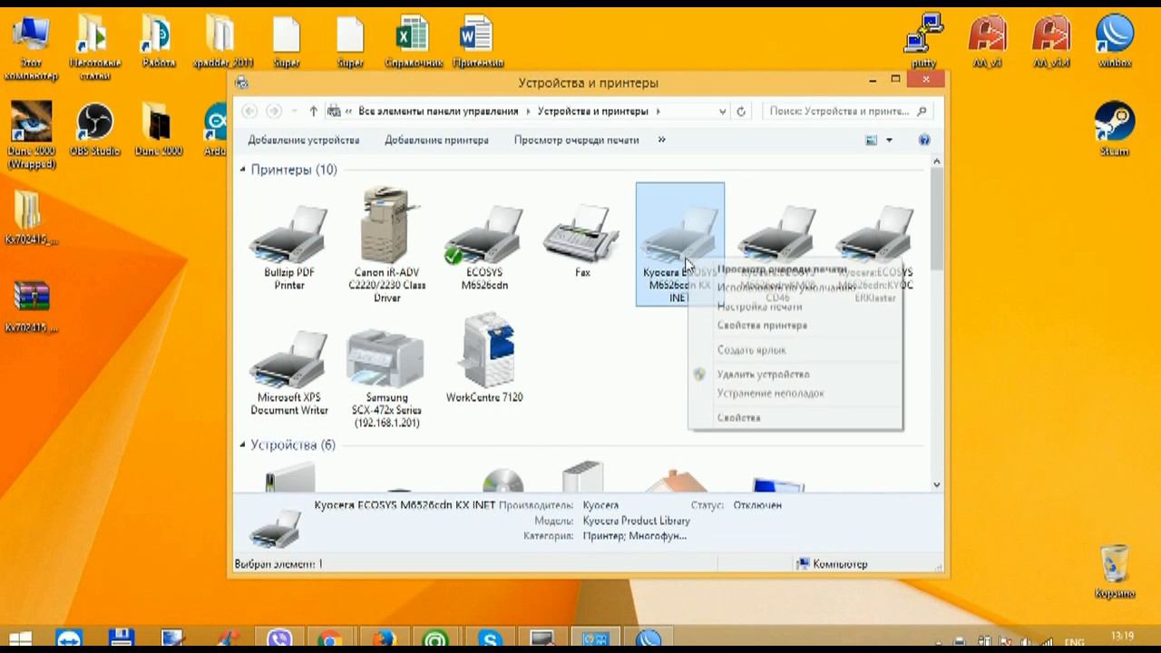Expand the breadcrumb arrow after Устройства и принтеры
Image resolution: width=1161 pixels, height=653 pixels.
(658, 112)
